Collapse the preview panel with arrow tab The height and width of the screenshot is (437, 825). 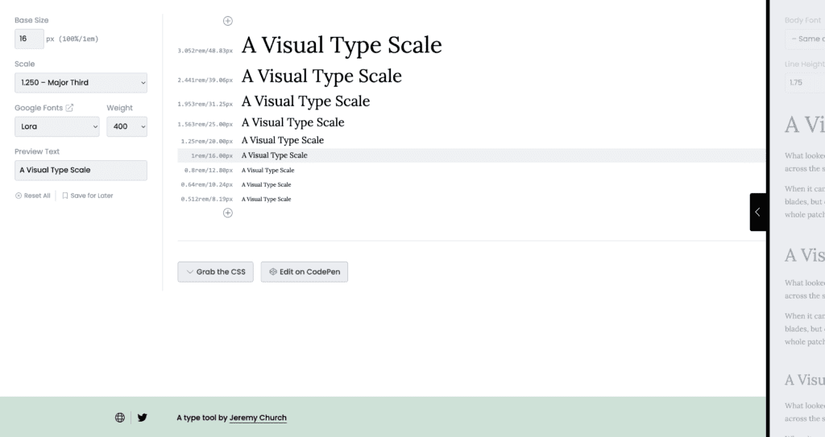[x=757, y=212]
